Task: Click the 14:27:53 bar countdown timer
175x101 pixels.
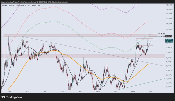Action: point(169,41)
